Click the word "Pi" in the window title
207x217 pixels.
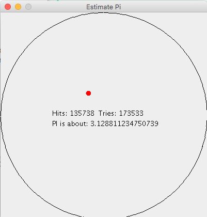tap(118, 7)
